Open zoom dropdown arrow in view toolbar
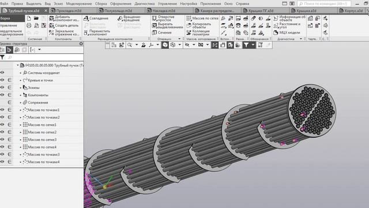 (136, 45)
